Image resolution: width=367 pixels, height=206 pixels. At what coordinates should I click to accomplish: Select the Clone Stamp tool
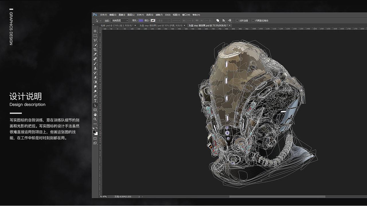pyautogui.click(x=95, y=68)
